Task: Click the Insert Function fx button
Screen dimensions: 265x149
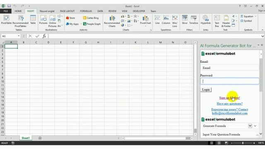Action: (44, 36)
